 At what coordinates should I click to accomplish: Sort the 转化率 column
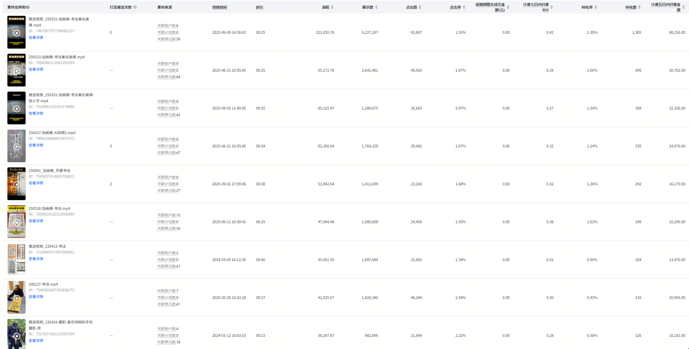click(596, 7)
